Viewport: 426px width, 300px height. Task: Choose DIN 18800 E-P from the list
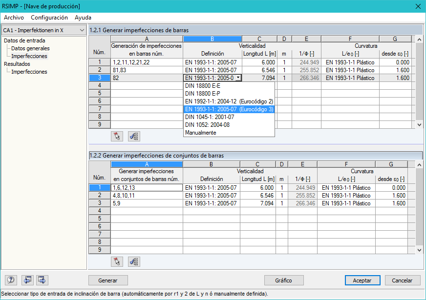tap(229, 94)
